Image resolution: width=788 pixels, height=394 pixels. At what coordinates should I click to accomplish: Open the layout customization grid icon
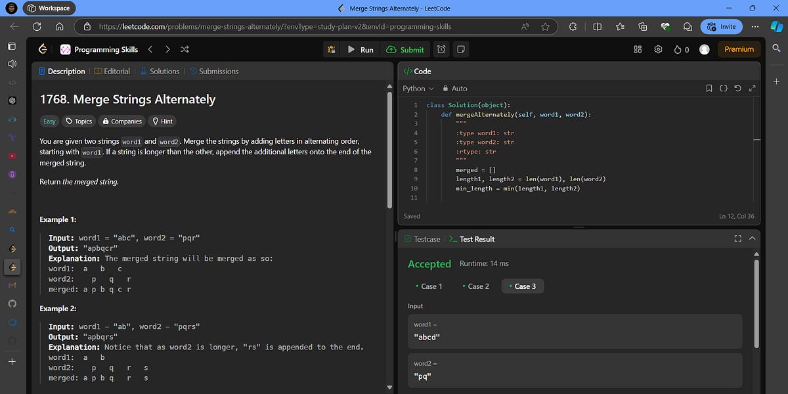tap(637, 49)
